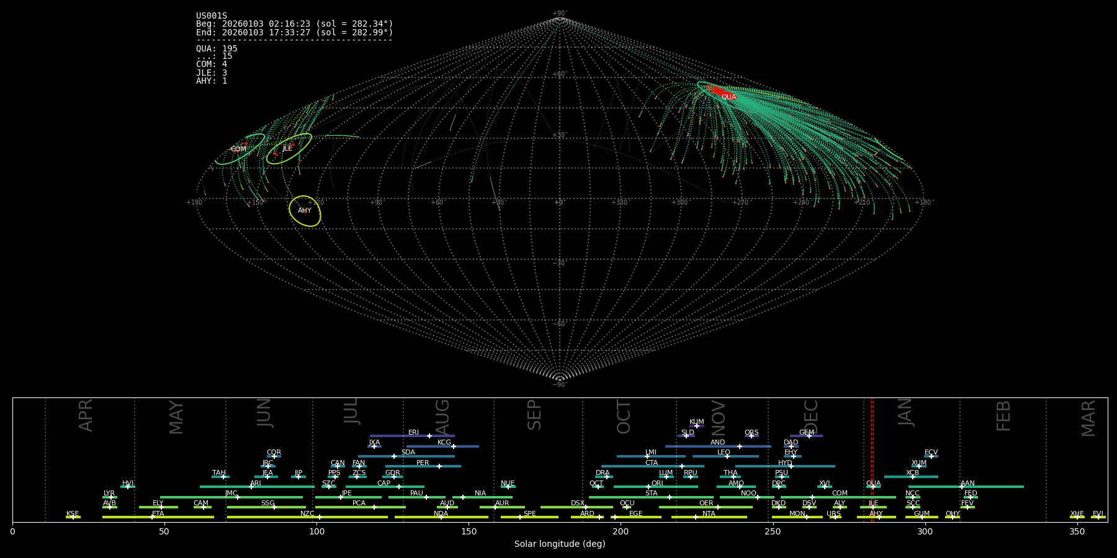Click the LYR shower label in the timeline
Screen dimensions: 1117x558
tap(109, 494)
